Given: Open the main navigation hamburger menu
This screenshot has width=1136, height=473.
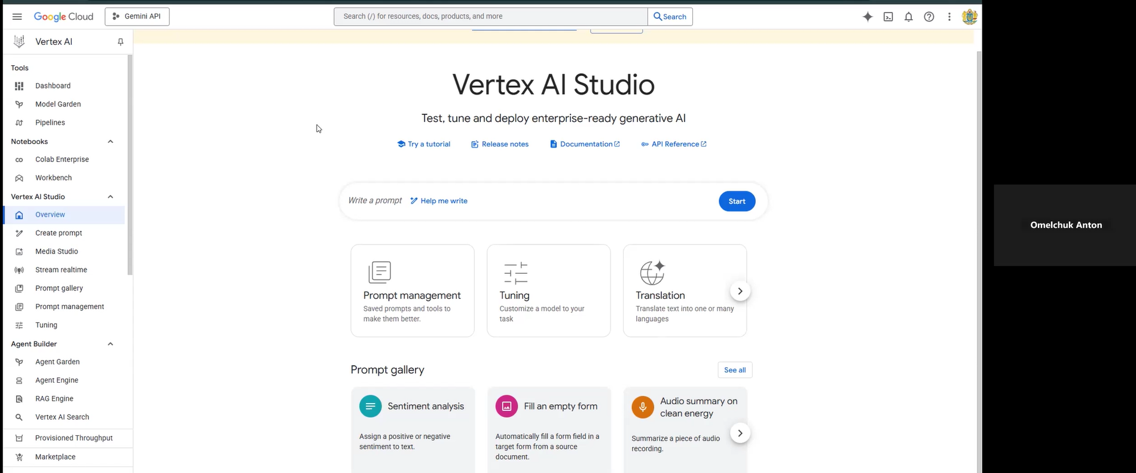Looking at the screenshot, I should 17,17.
